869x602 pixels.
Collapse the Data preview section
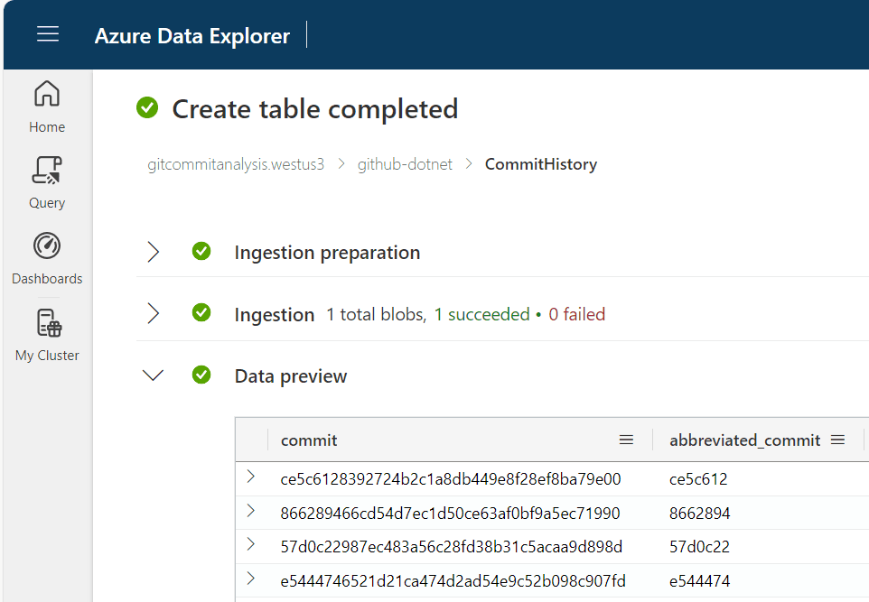[153, 375]
